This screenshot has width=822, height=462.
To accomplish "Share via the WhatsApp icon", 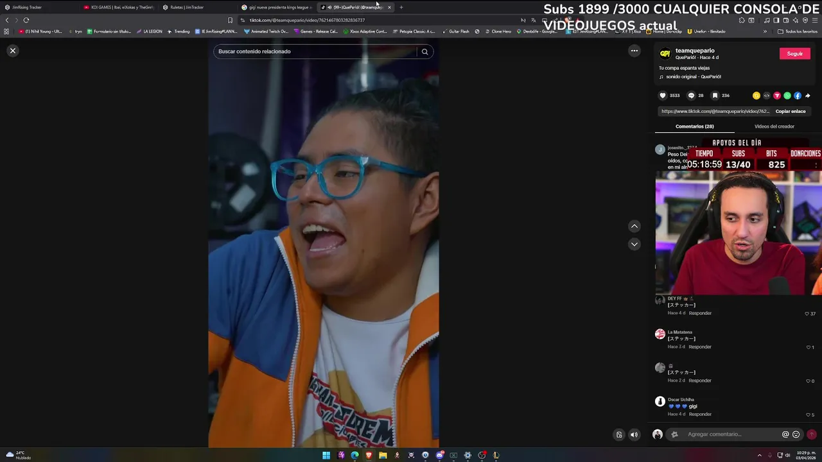I will click(787, 96).
